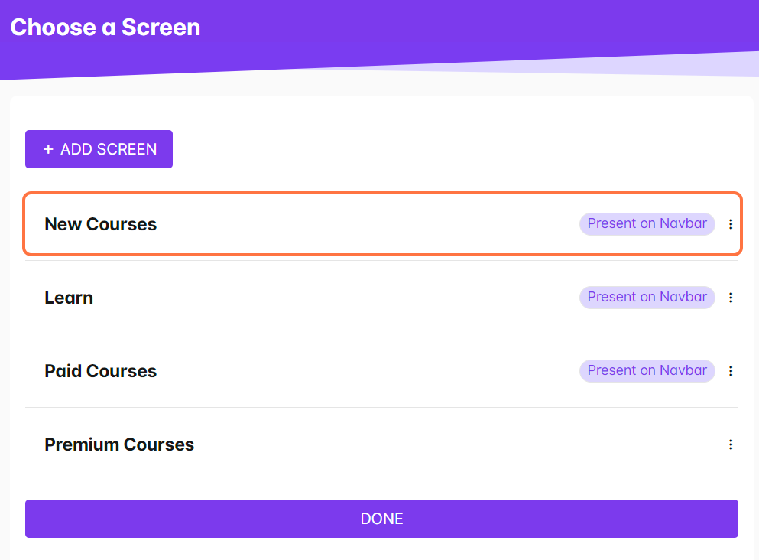Select the New Courses screen title
The width and height of the screenshot is (759, 560).
tap(101, 224)
